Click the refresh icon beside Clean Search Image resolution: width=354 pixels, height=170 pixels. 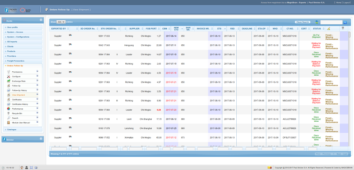coord(317,22)
